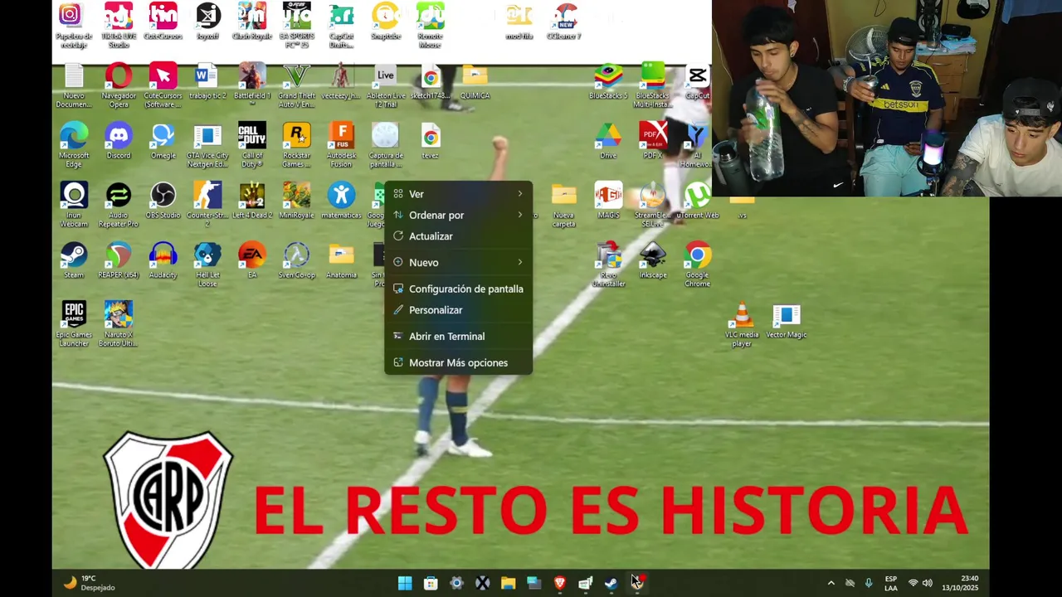
Task: Expand the Nuevo submenu
Action: 458,262
